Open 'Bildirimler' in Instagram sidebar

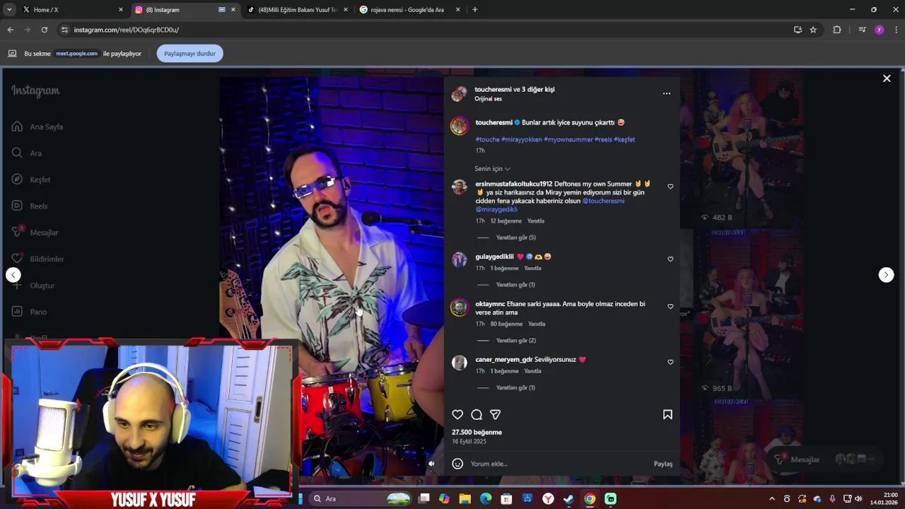(x=37, y=259)
